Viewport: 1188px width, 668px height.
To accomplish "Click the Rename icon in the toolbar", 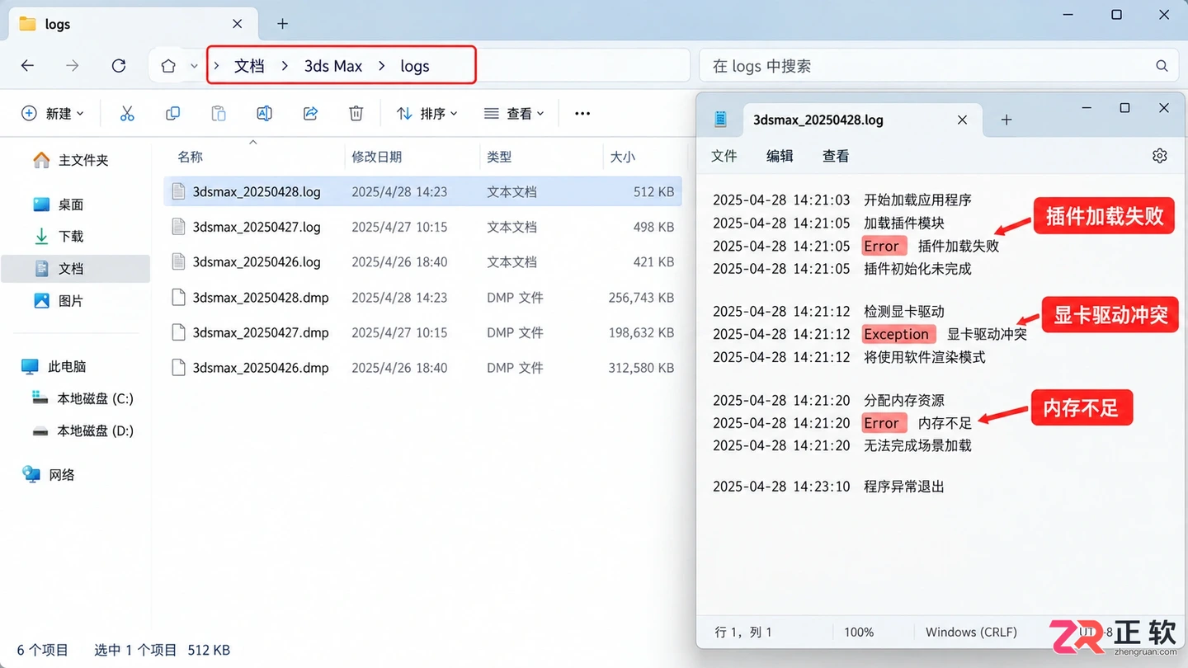I will pyautogui.click(x=264, y=114).
